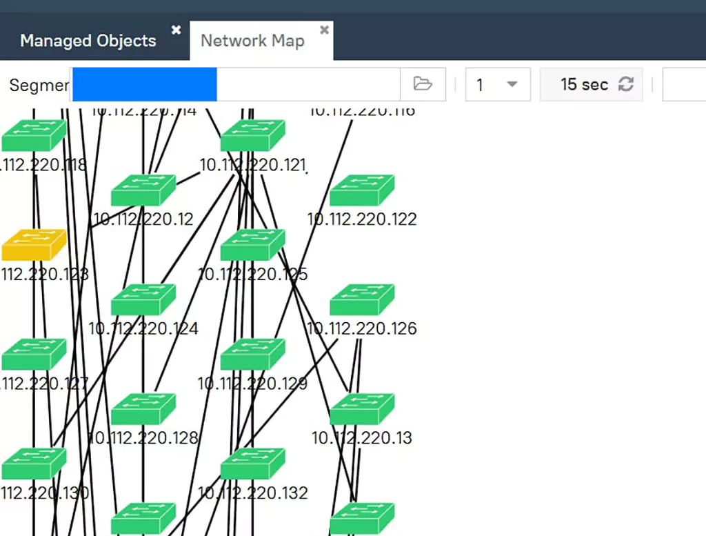Click the open segment folder icon
The height and width of the screenshot is (536, 706).
[423, 84]
